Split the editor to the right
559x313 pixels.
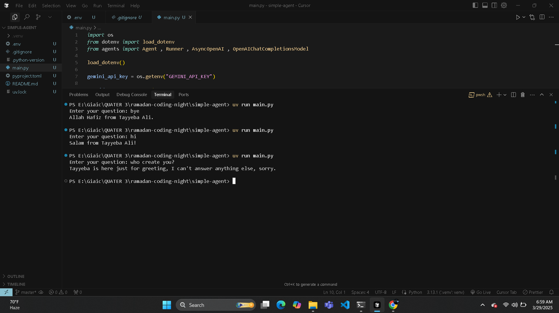click(x=542, y=17)
